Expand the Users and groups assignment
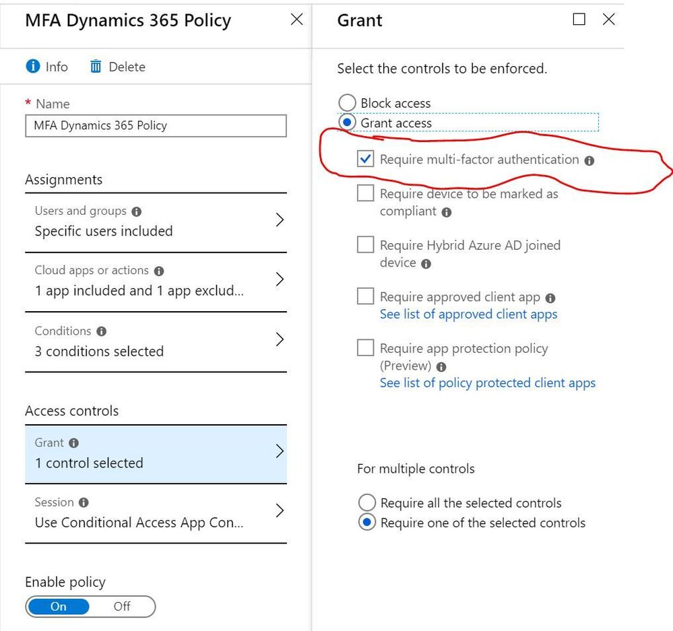Screen dimensions: 673x631 [280, 220]
